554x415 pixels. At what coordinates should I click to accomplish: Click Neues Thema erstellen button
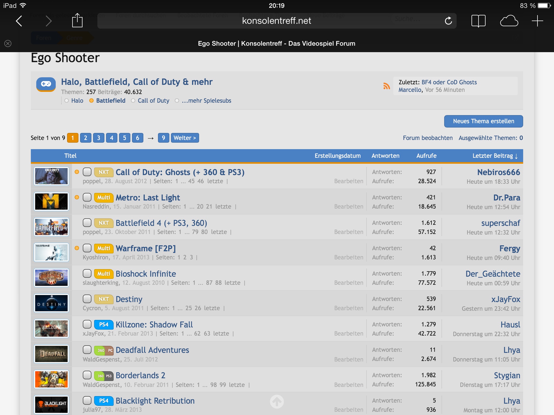coord(483,121)
